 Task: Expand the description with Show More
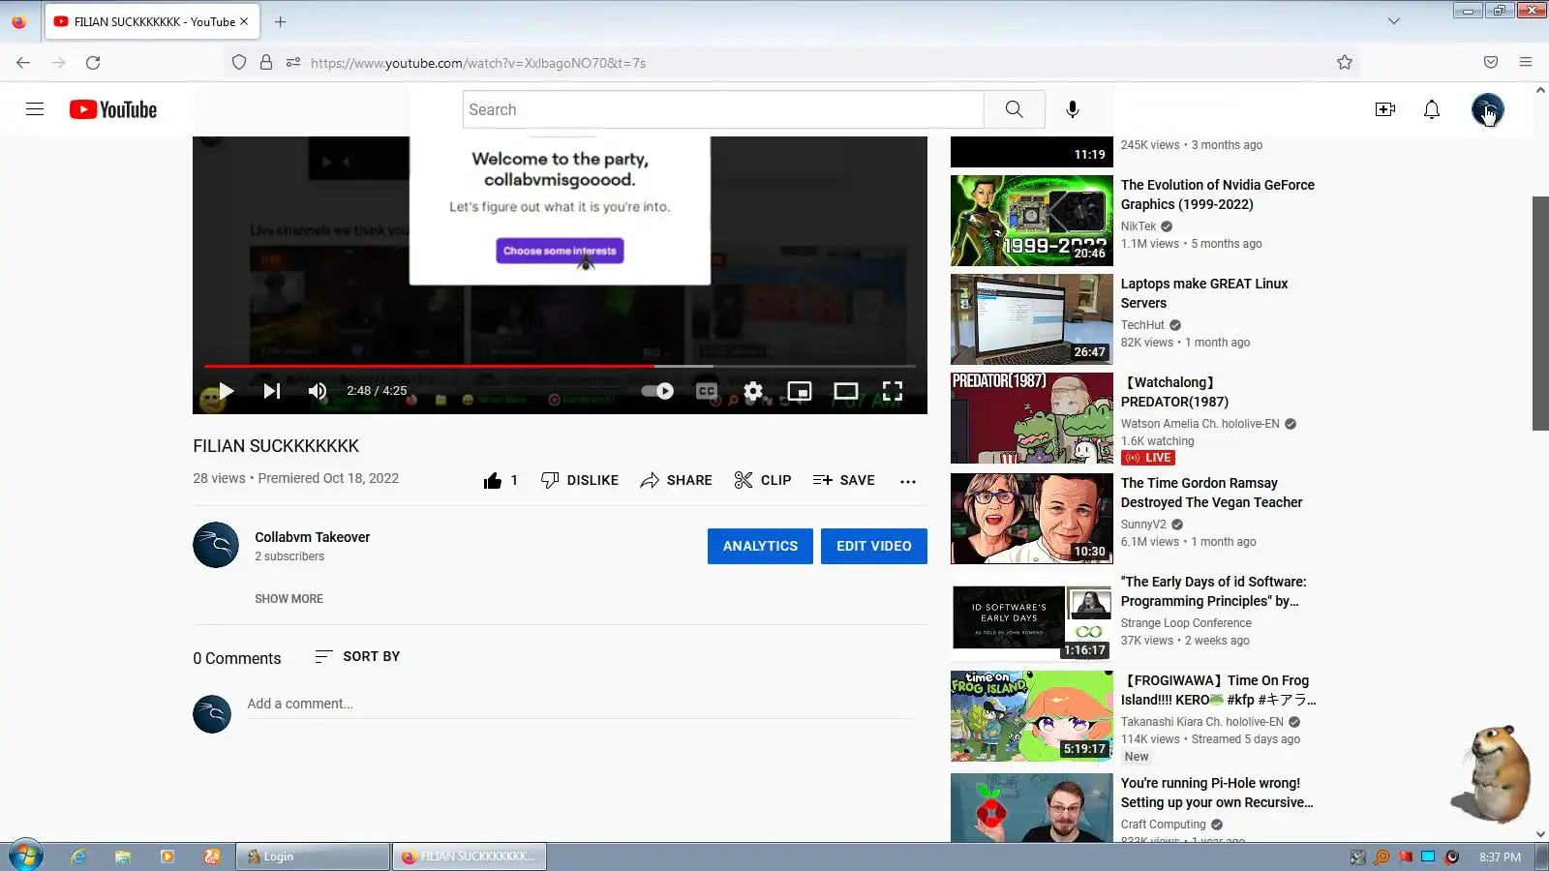pyautogui.click(x=289, y=599)
